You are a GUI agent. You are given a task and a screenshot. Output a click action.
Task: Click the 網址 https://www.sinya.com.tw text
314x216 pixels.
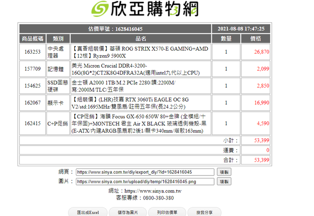pos(145,191)
